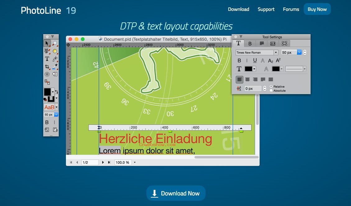
Task: Select the magnifier zoom tool
Action: [x=55, y=43]
